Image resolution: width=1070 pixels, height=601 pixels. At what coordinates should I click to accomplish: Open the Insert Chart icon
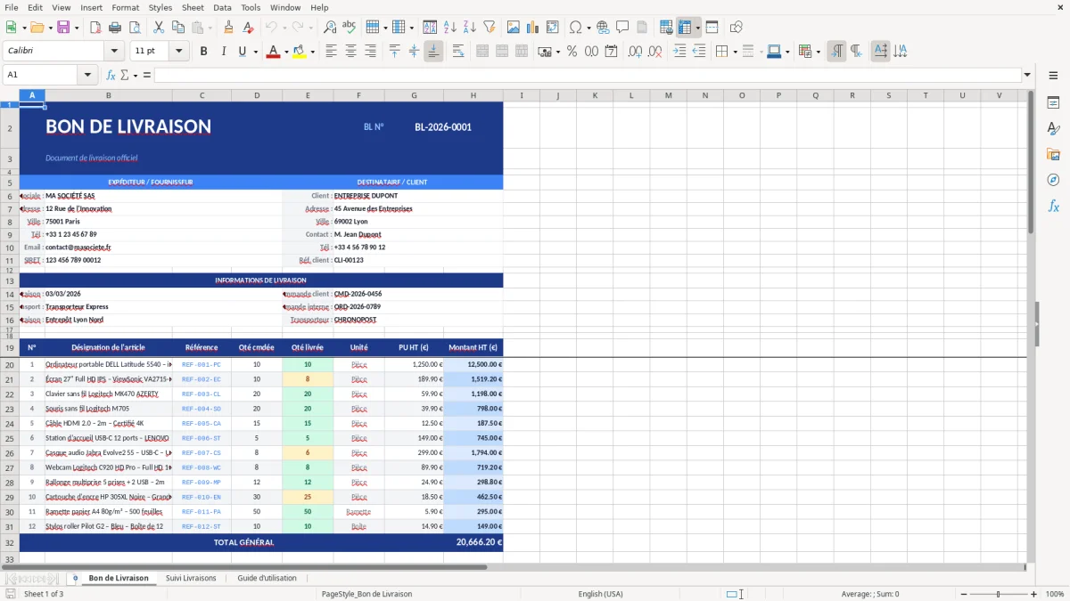click(531, 27)
